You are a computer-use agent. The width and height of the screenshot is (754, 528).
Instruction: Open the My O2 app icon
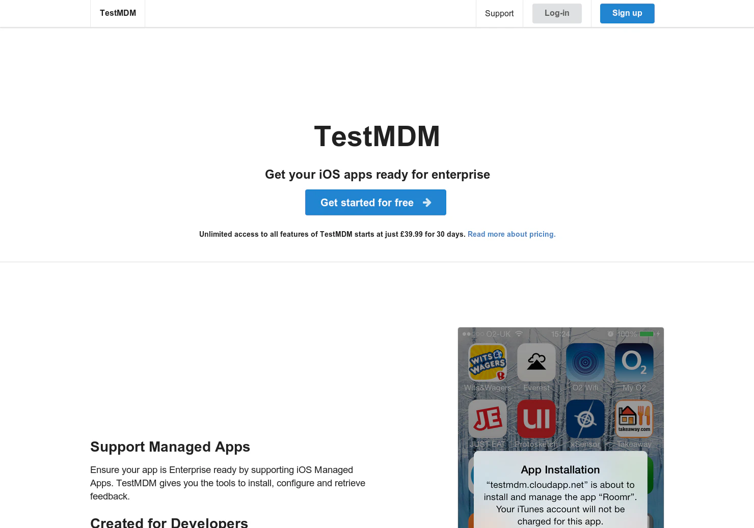click(x=634, y=363)
